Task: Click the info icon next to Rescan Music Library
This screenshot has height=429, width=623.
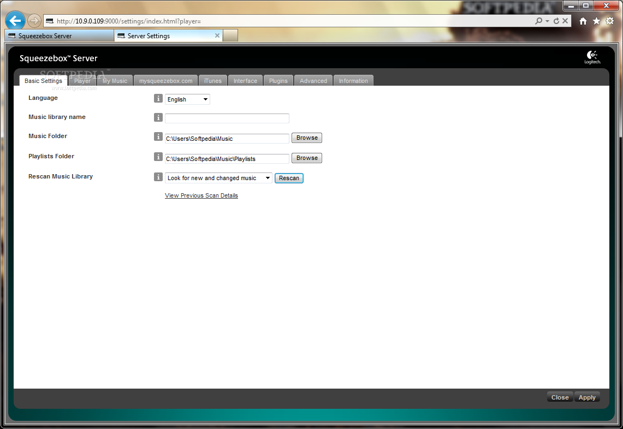Action: point(158,177)
